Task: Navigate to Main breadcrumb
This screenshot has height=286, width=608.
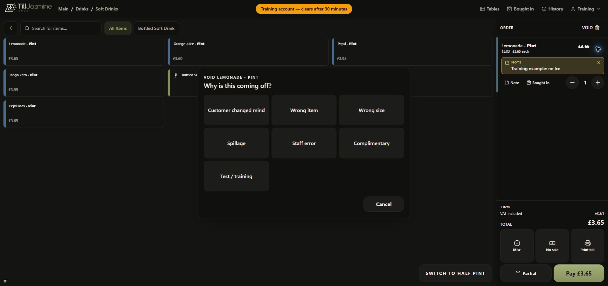Action: tap(63, 9)
